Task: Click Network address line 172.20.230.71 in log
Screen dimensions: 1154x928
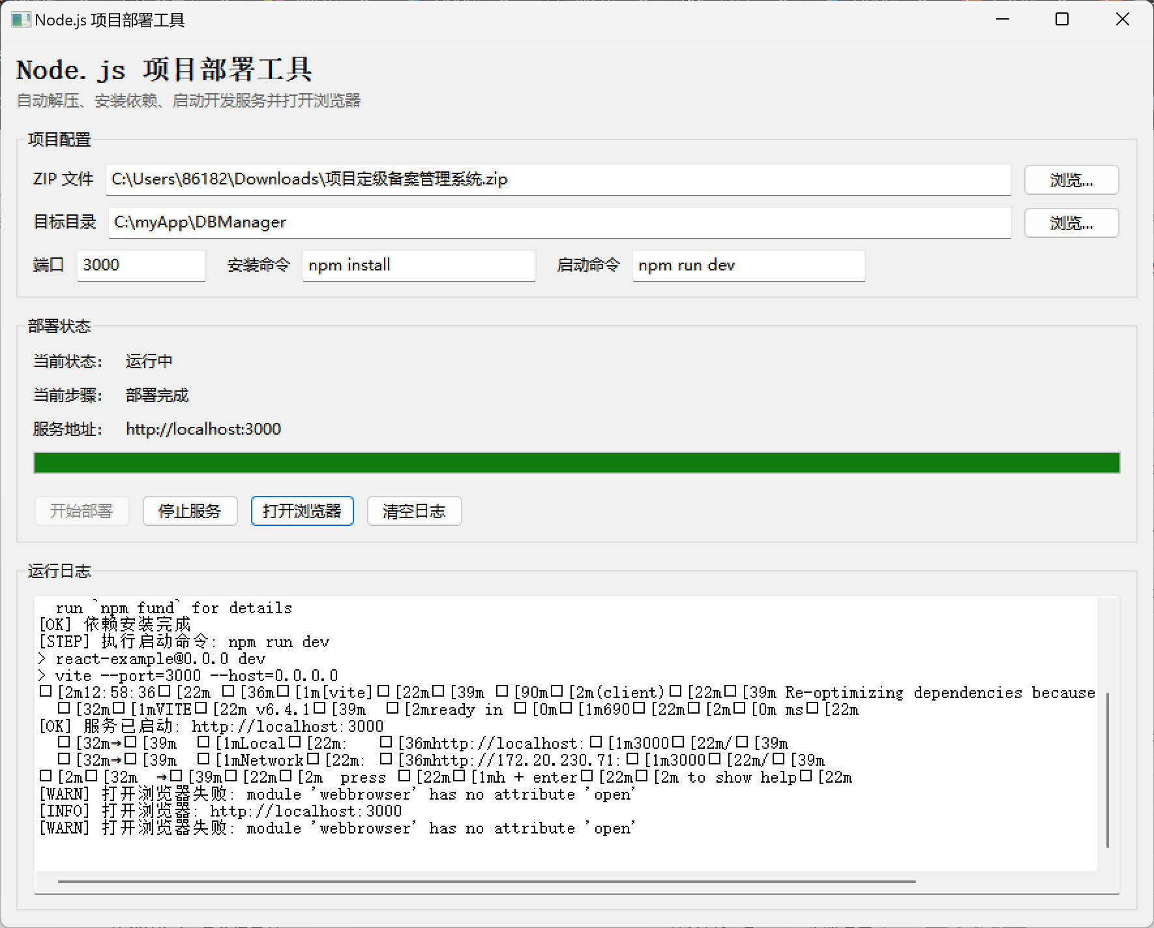Action: coord(441,761)
